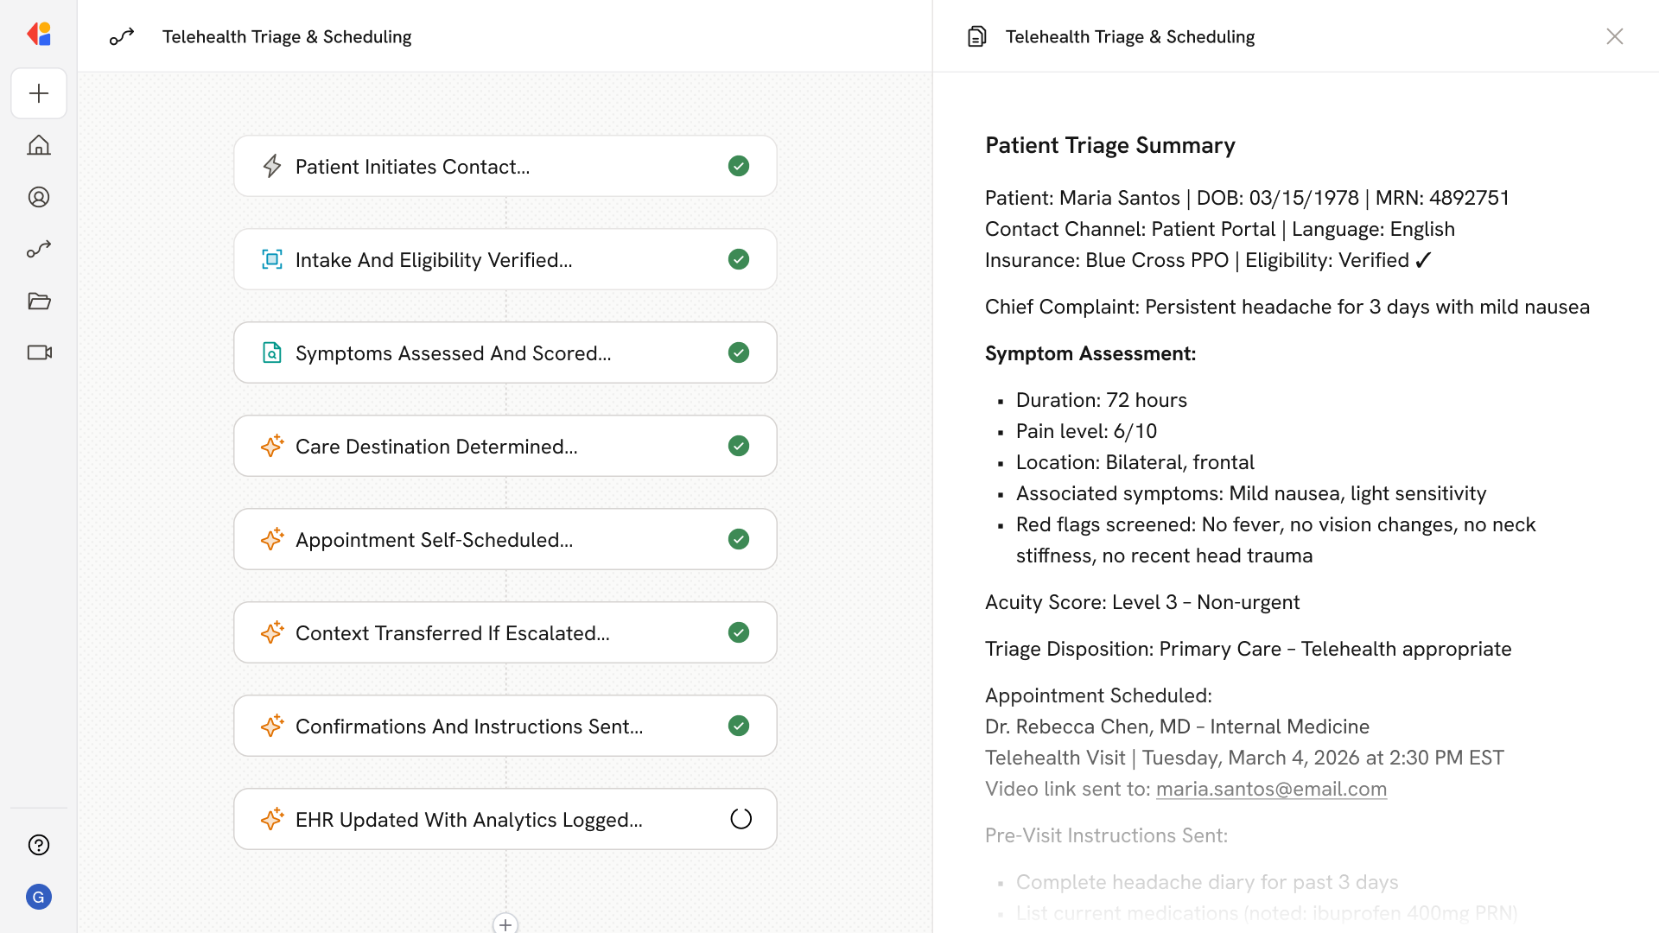Open the folder icon in the sidebar
Viewport: 1659px width, 933px height.
(x=39, y=301)
